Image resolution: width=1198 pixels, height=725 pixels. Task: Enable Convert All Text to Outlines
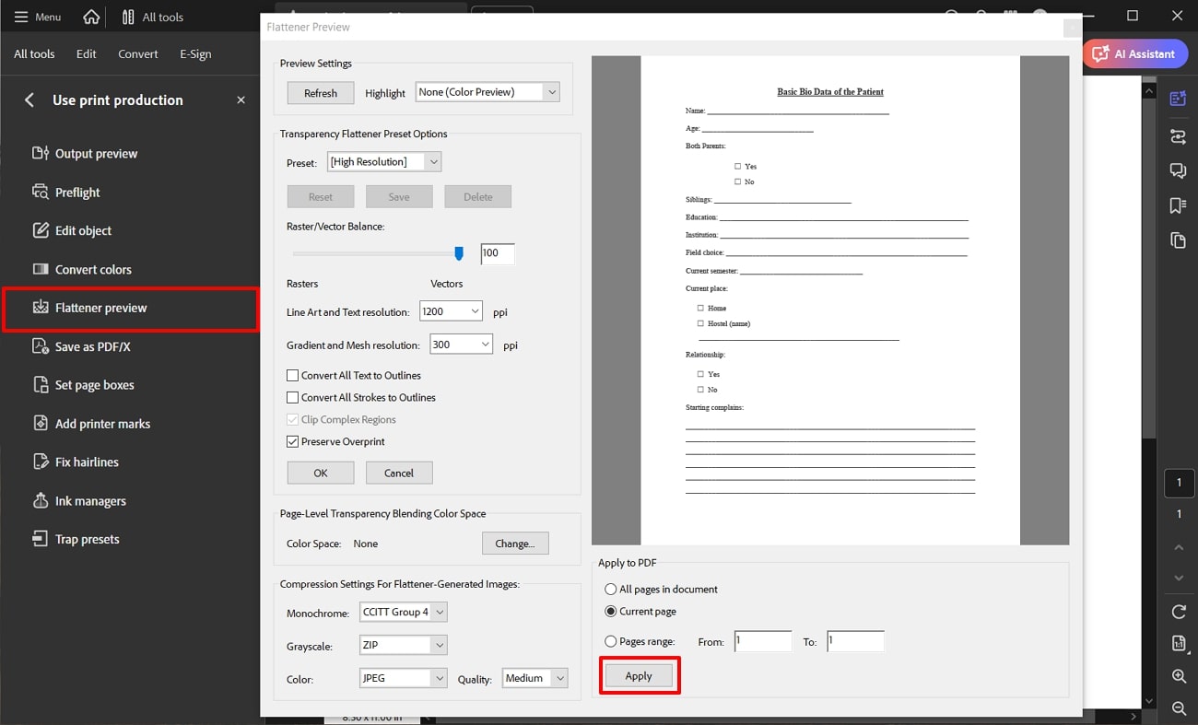click(x=293, y=376)
